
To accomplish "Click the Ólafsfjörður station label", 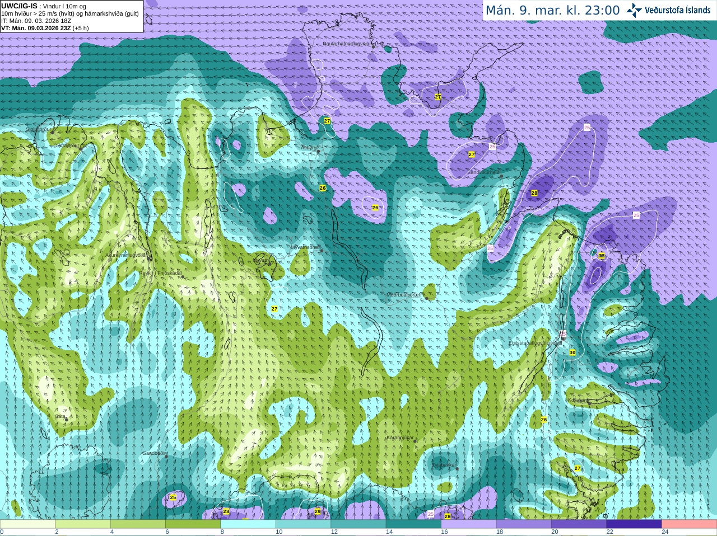I will tap(66, 145).
